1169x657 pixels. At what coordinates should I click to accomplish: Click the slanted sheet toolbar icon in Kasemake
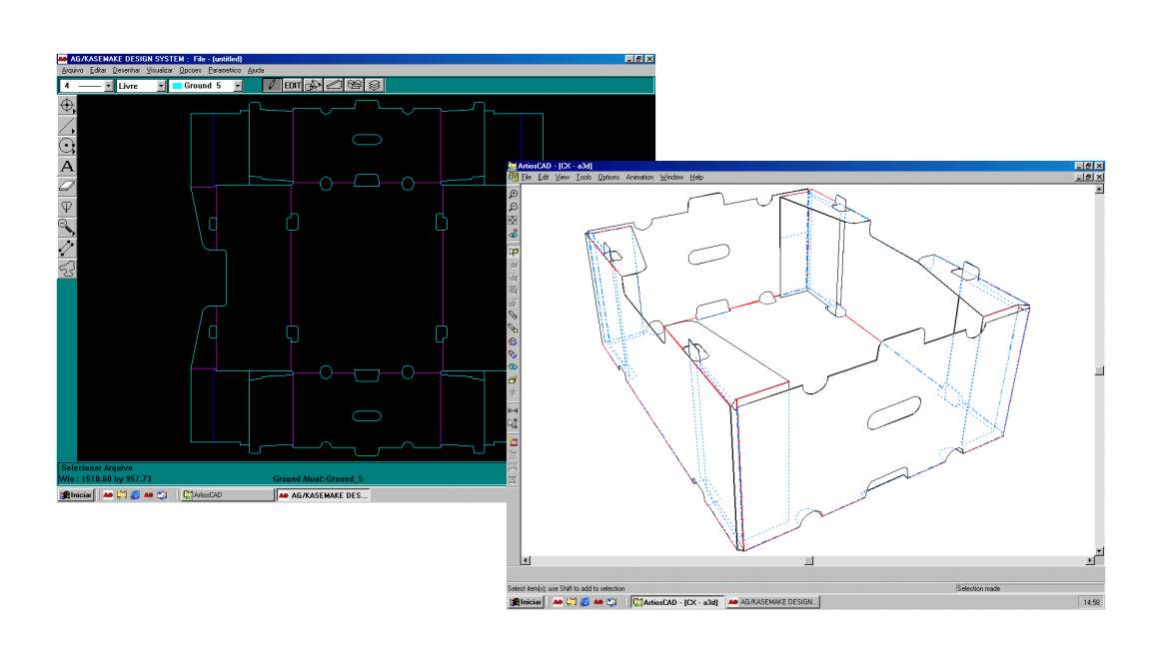click(334, 85)
